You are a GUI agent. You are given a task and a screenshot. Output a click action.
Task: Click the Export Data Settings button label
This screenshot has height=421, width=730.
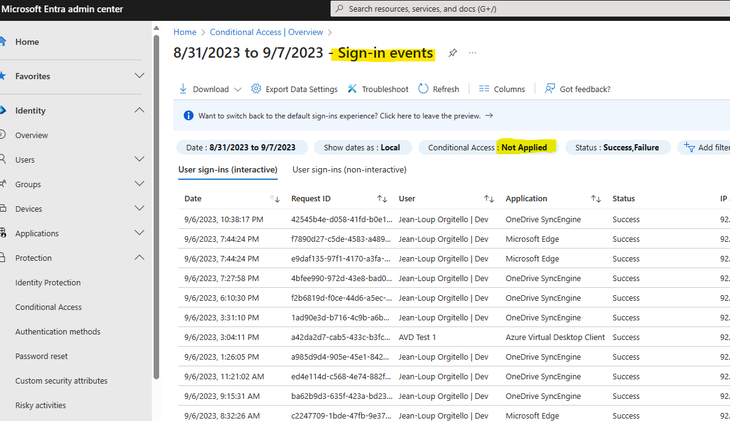302,90
